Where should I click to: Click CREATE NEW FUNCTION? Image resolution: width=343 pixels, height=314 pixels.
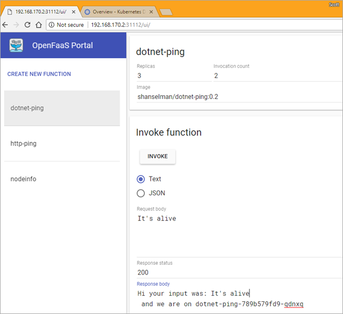click(39, 74)
